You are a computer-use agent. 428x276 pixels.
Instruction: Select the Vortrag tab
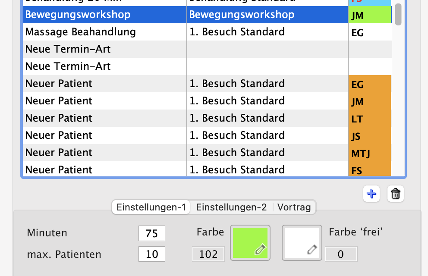click(294, 207)
